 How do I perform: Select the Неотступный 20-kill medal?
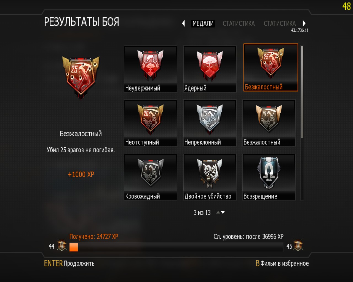[151, 123]
